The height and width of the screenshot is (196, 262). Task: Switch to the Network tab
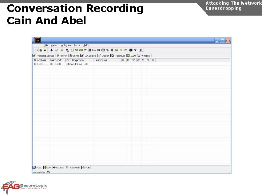tap(62, 56)
